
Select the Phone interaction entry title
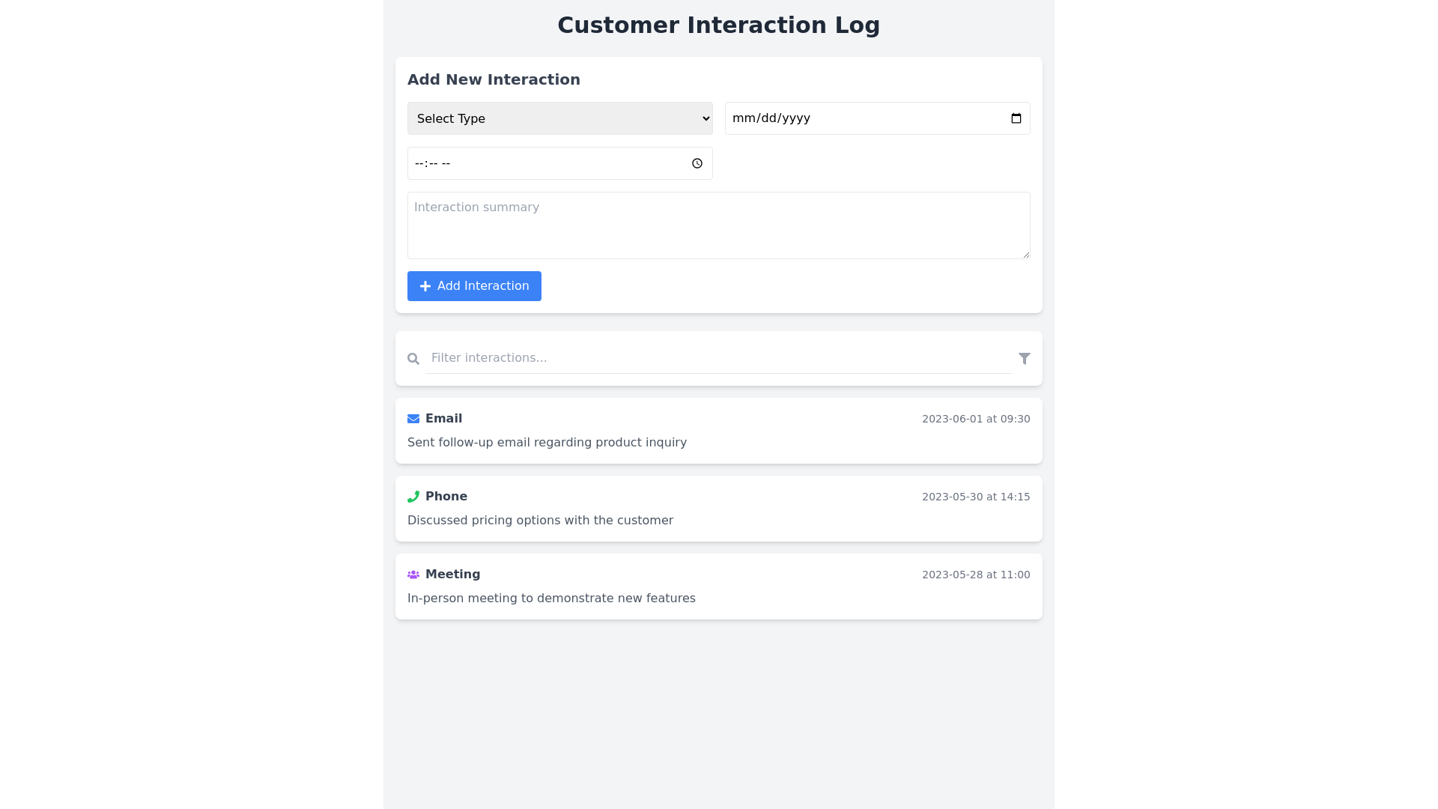click(446, 497)
